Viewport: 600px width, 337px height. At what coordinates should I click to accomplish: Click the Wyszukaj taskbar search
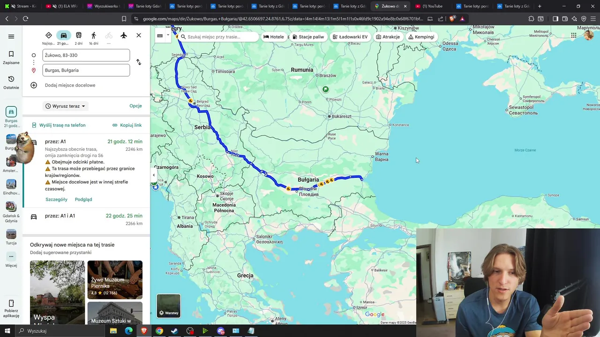pyautogui.click(x=61, y=331)
